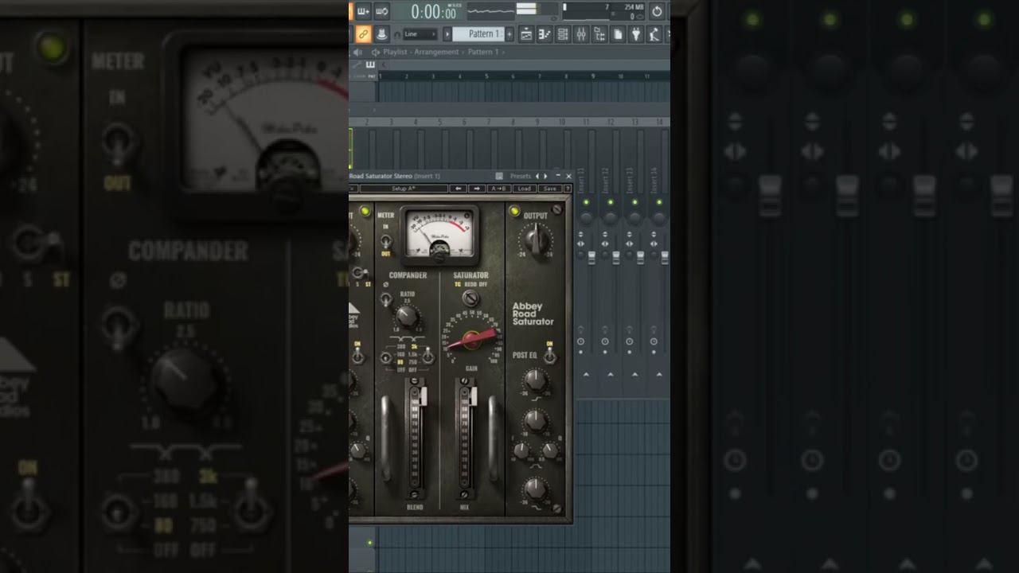Click the A→B copy button
Image resolution: width=1019 pixels, height=573 pixels.
tap(499, 189)
